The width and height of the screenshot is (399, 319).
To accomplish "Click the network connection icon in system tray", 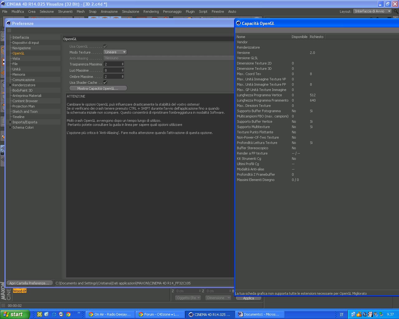I will (353, 314).
